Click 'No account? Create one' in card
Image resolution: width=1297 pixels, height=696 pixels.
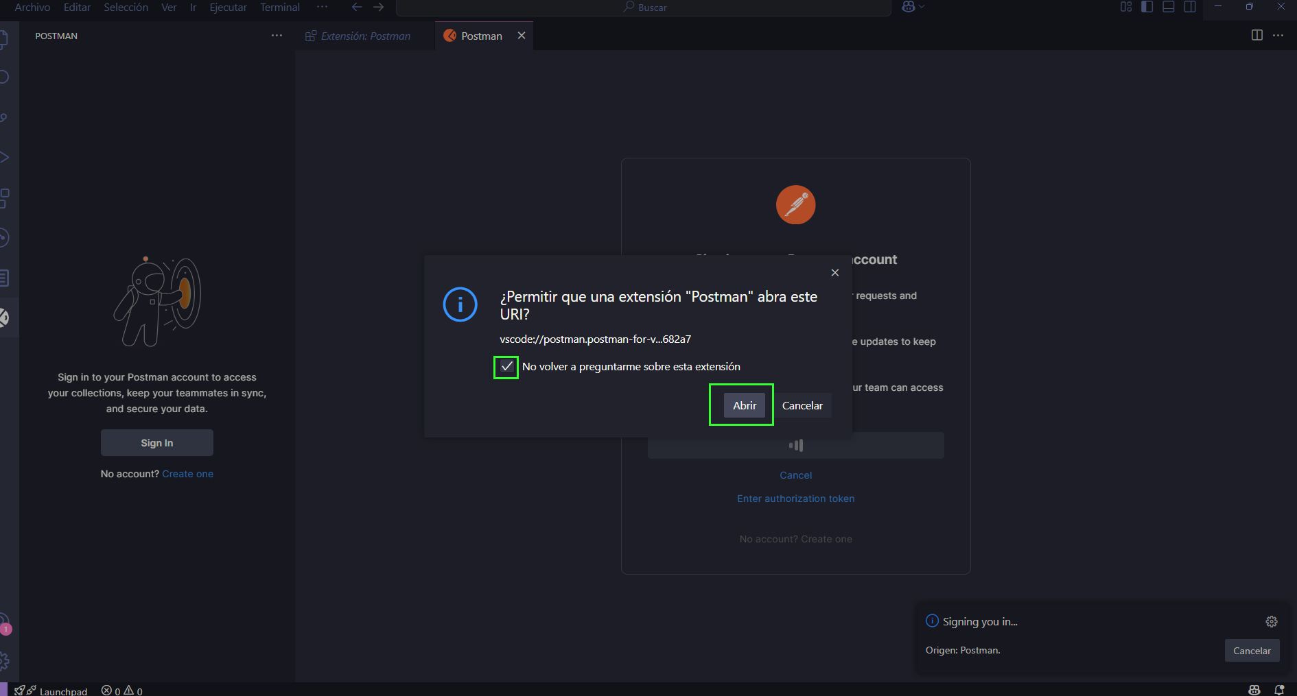pos(795,539)
